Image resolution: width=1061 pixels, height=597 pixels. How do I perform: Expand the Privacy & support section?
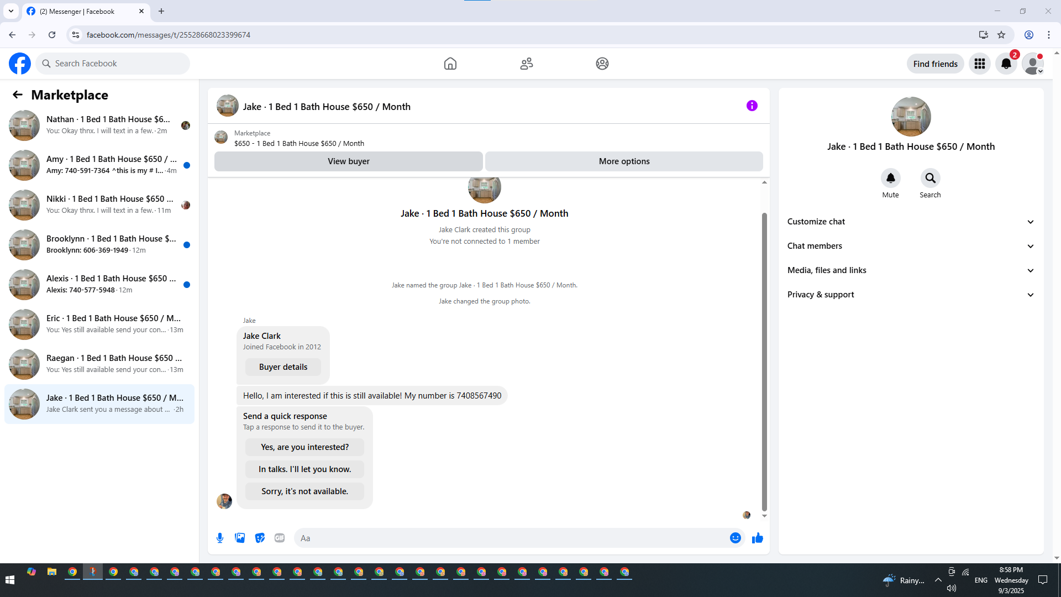point(911,295)
